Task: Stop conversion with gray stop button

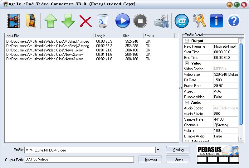Action: 140,21
